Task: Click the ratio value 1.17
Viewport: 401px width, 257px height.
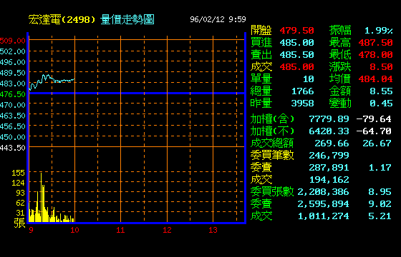Action: (x=380, y=167)
